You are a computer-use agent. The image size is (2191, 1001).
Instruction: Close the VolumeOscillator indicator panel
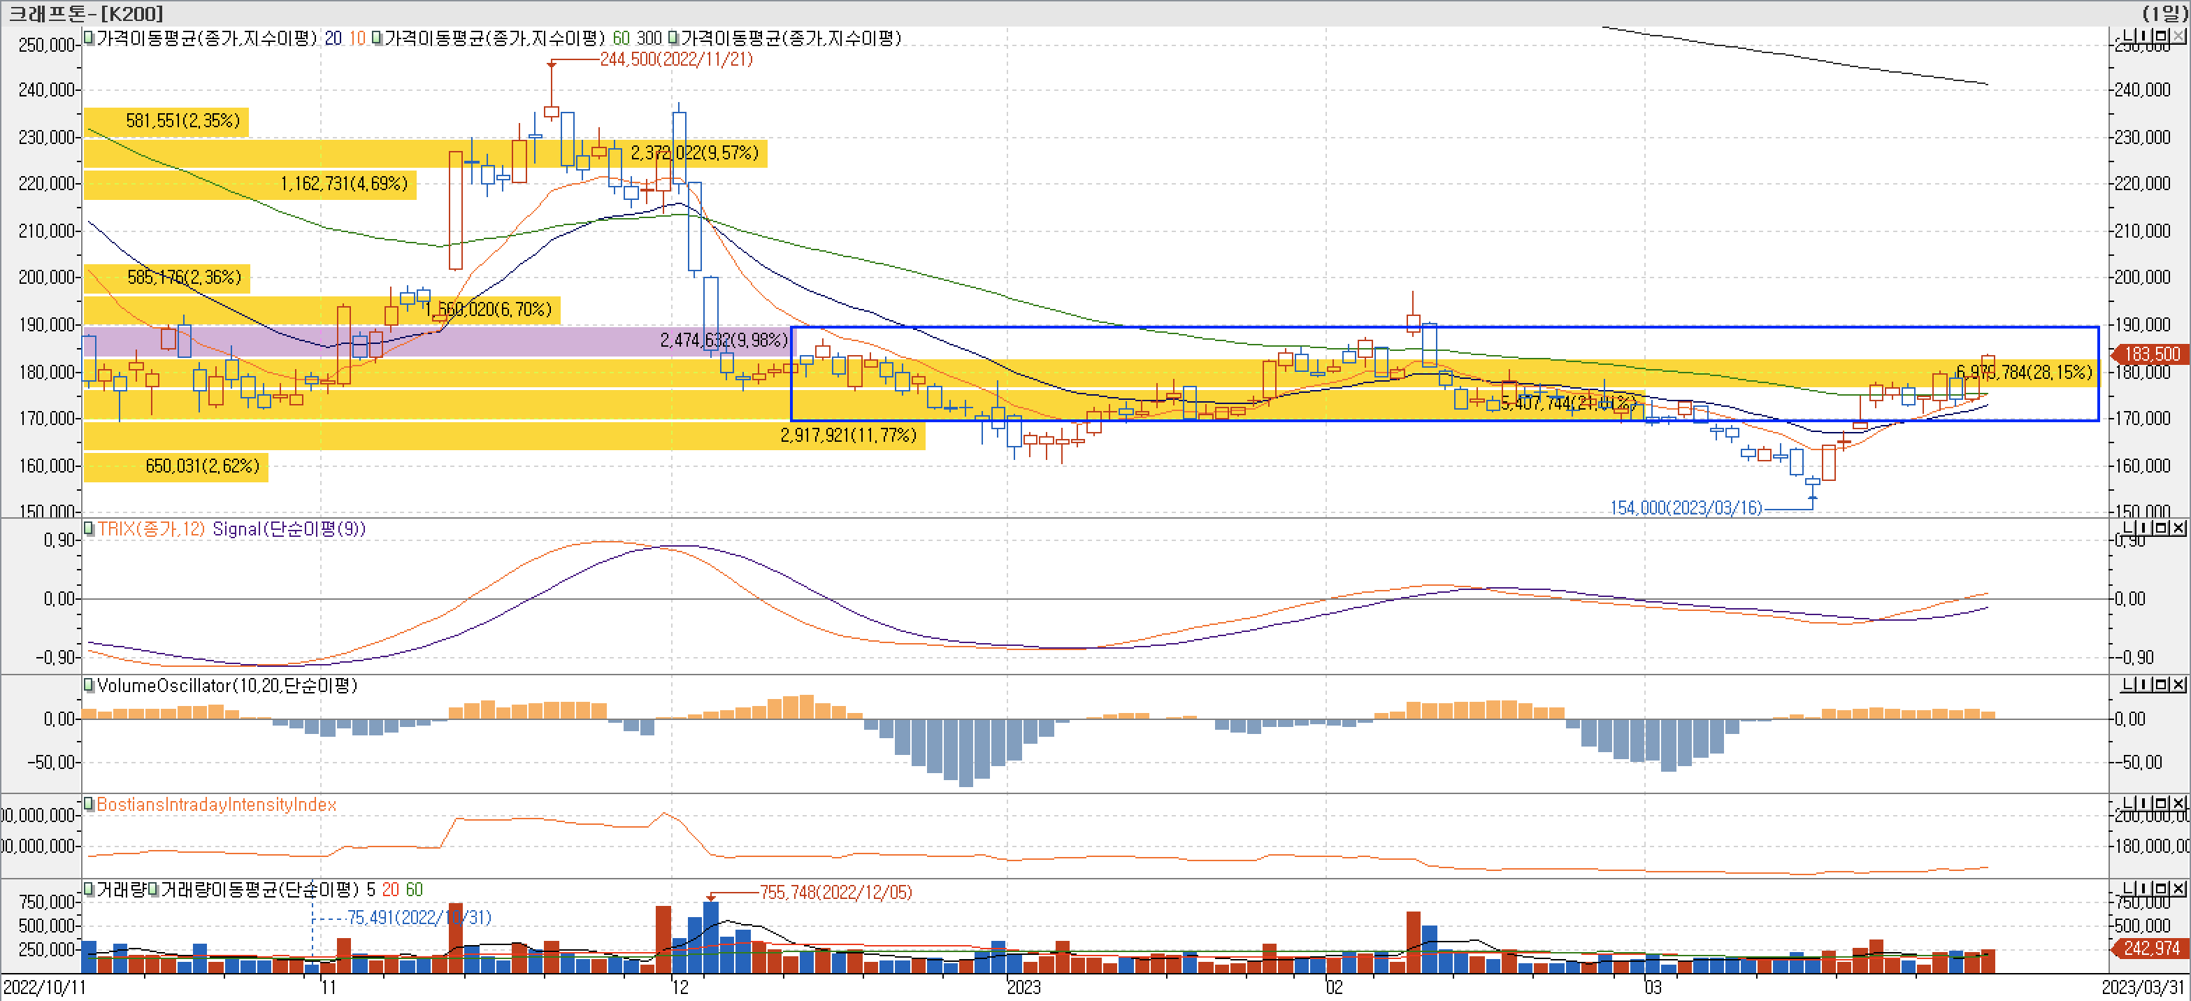[x=2178, y=684]
